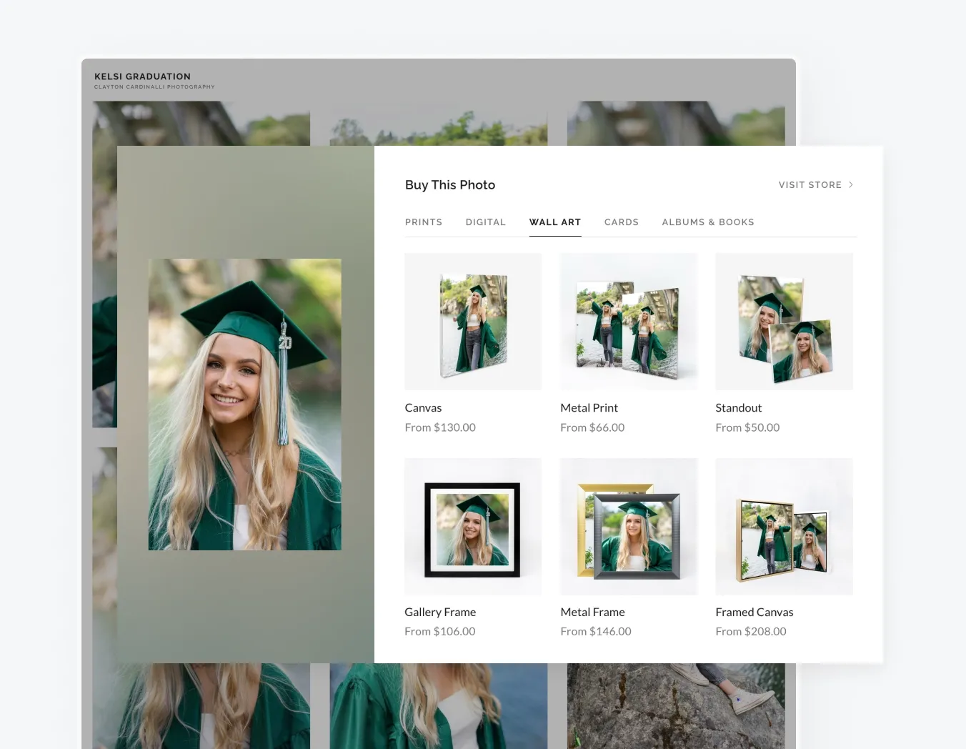The image size is (966, 749).
Task: Click the Clayton Cardinalli Photography credit
Action: [154, 86]
